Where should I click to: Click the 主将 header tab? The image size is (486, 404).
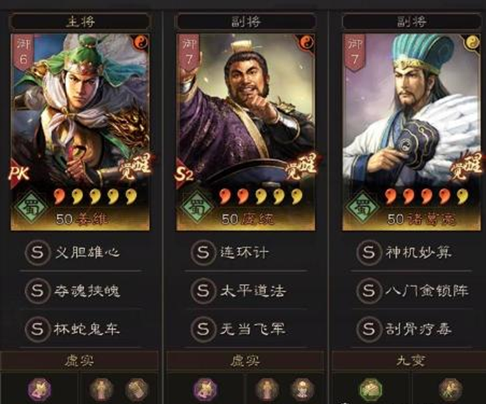click(x=81, y=22)
